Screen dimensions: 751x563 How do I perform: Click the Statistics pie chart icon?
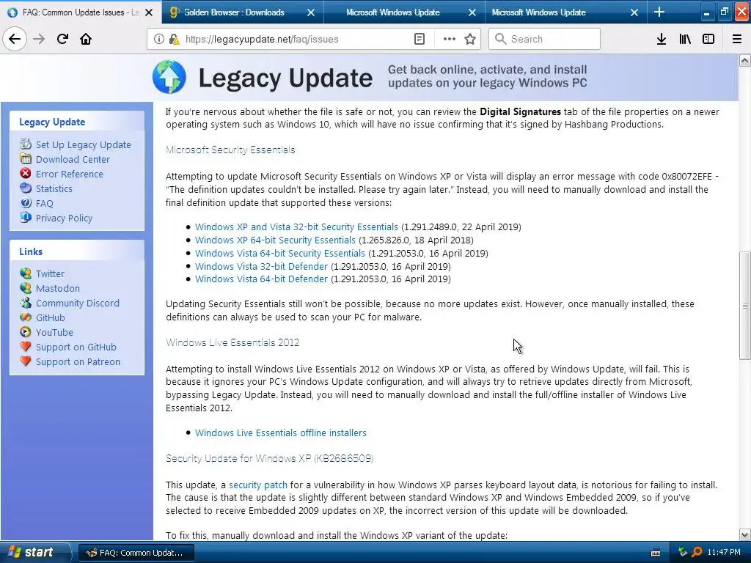pyautogui.click(x=26, y=188)
